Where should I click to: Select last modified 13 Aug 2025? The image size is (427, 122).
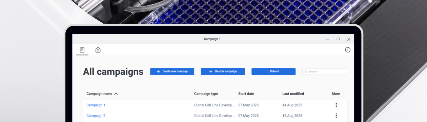tap(292, 116)
